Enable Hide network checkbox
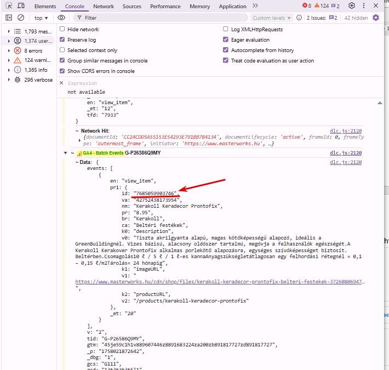The width and height of the screenshot is (389, 370). point(62,29)
